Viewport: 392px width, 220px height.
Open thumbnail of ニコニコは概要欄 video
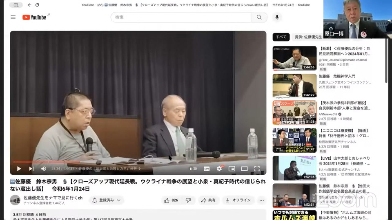coord(294,141)
